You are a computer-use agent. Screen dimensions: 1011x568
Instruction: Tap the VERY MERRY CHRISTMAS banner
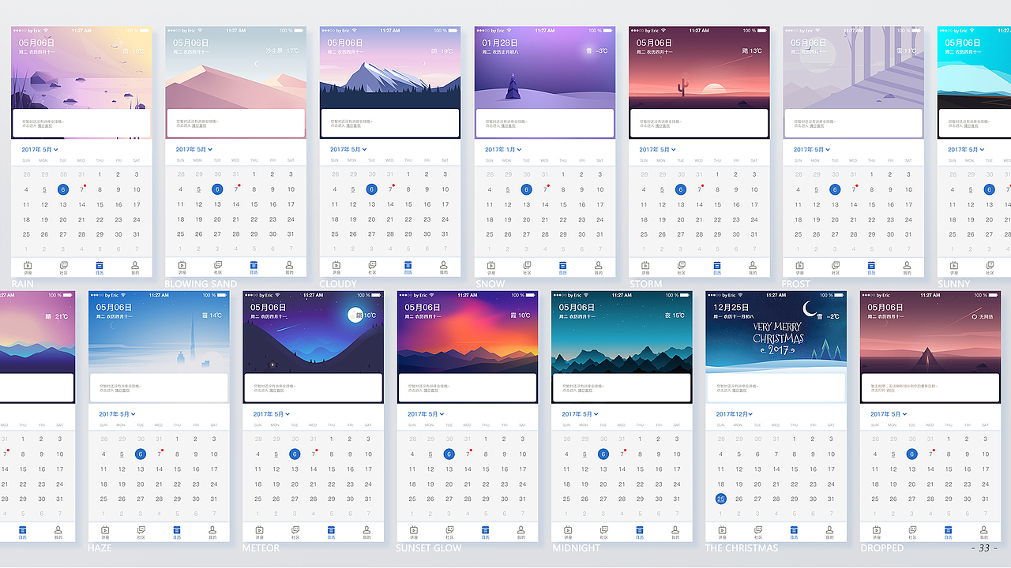778,338
